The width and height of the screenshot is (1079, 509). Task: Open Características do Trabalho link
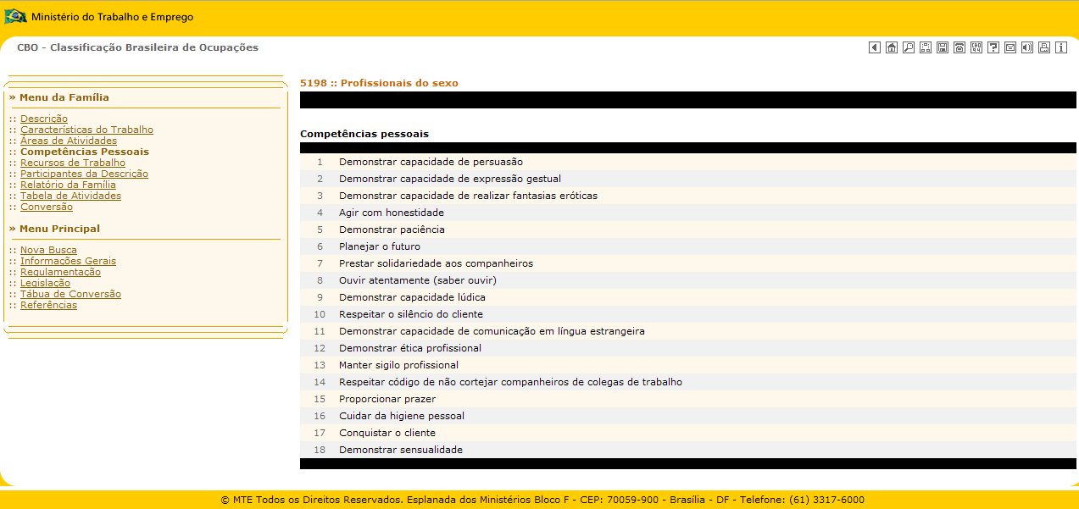coord(86,130)
